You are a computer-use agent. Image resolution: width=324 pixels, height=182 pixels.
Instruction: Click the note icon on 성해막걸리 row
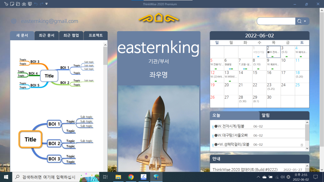302,145
